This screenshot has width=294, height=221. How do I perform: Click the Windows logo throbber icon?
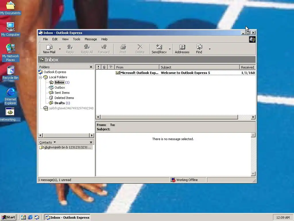click(252, 39)
